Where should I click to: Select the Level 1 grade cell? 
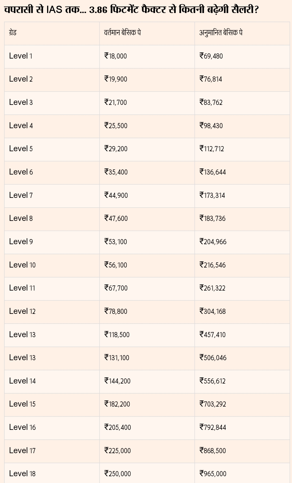coord(21,56)
